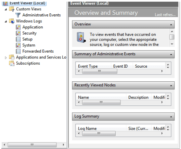Collapse the Custom Views tree node
Image resolution: width=181 pixels, height=149 pixels.
[x=6, y=10]
